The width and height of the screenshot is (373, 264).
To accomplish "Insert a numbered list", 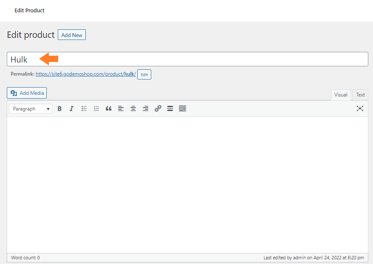I will [96, 108].
